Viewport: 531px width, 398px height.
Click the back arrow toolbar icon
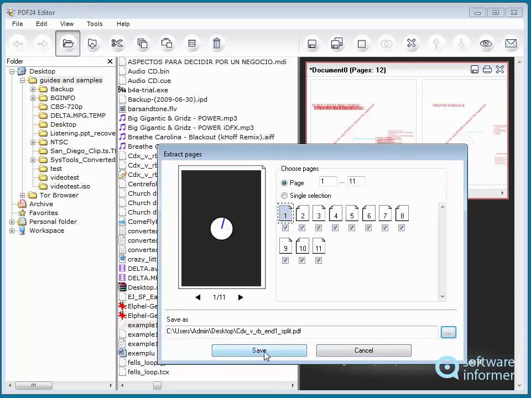coord(18,43)
